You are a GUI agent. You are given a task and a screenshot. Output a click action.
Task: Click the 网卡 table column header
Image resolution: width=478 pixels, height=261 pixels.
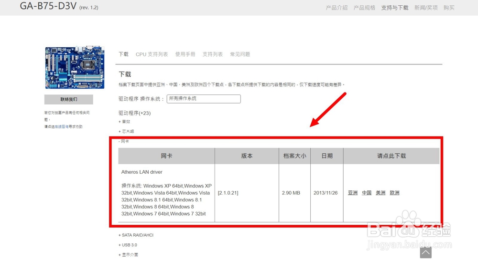click(166, 156)
